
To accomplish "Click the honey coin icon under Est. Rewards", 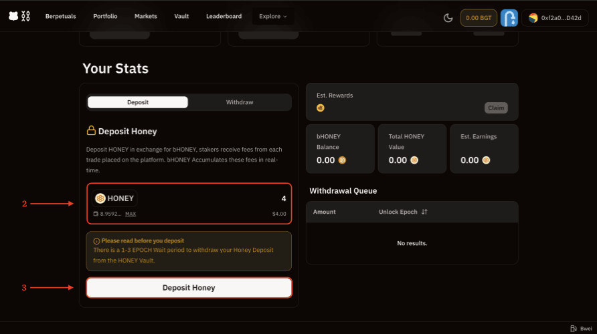I will [x=321, y=108].
